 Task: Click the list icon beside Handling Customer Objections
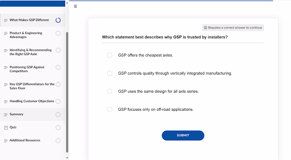[x=6, y=102]
